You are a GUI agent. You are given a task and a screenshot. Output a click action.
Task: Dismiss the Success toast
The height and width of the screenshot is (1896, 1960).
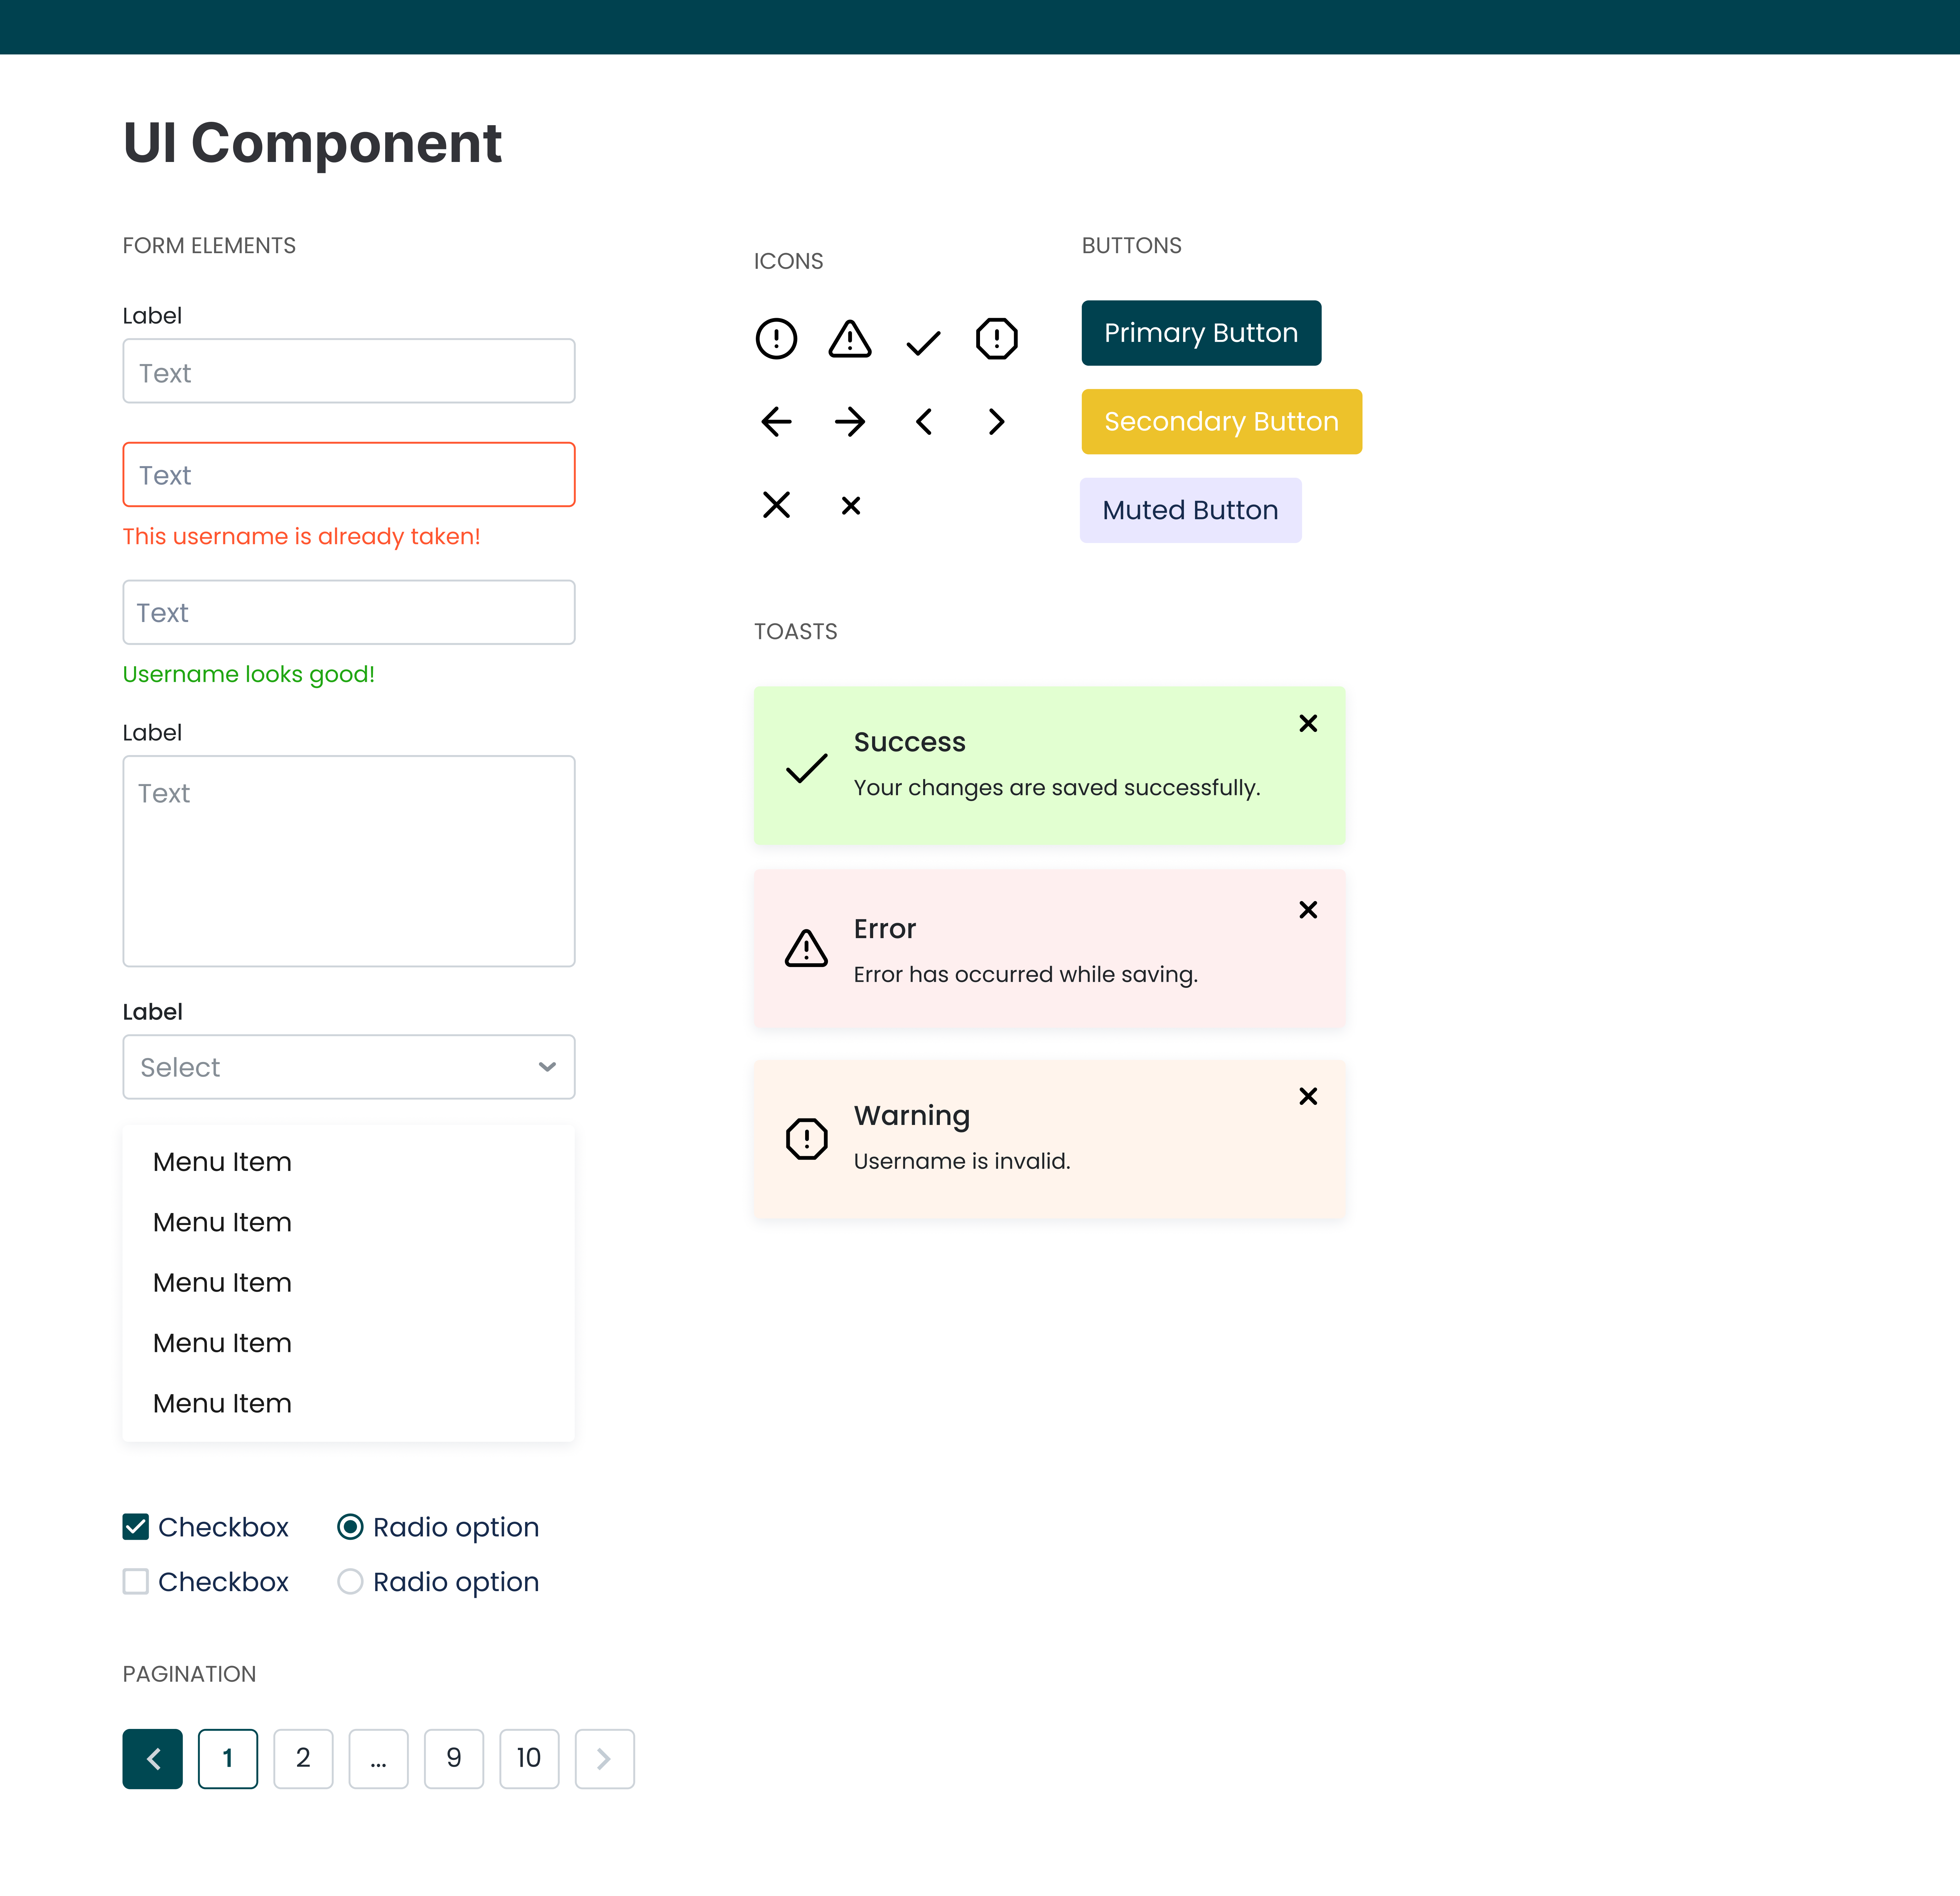pos(1308,723)
